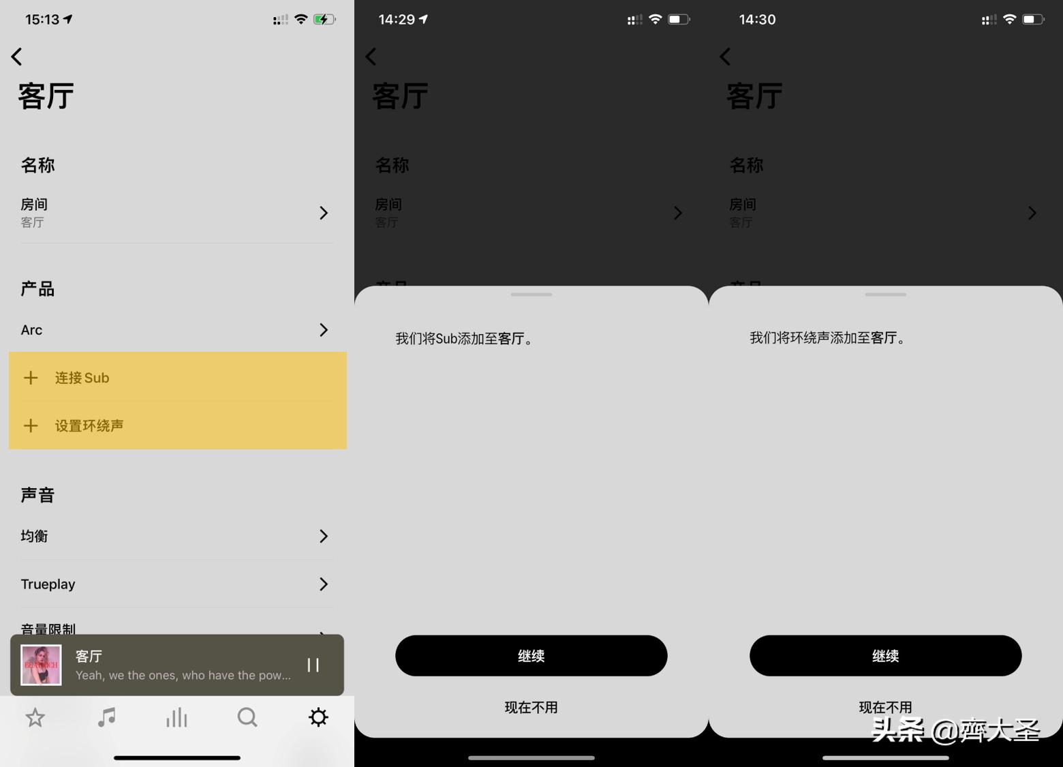Image resolution: width=1063 pixels, height=767 pixels.
Task: Tap the song title text in the mini player
Action: (x=89, y=656)
